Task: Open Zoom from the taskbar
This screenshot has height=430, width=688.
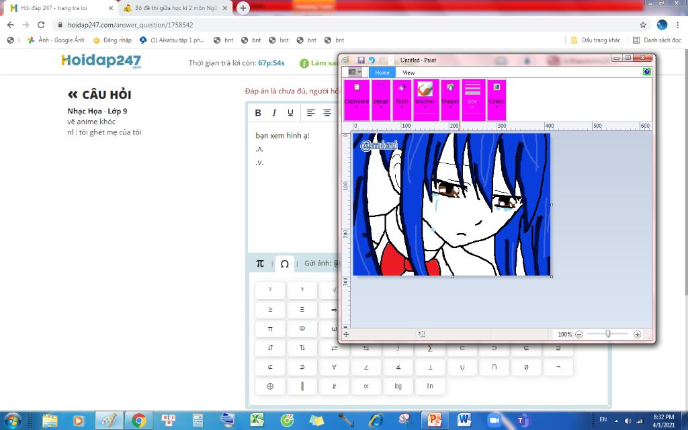Action: coord(494,421)
